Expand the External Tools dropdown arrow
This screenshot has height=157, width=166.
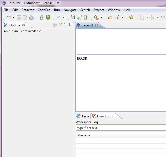coord(101,17)
